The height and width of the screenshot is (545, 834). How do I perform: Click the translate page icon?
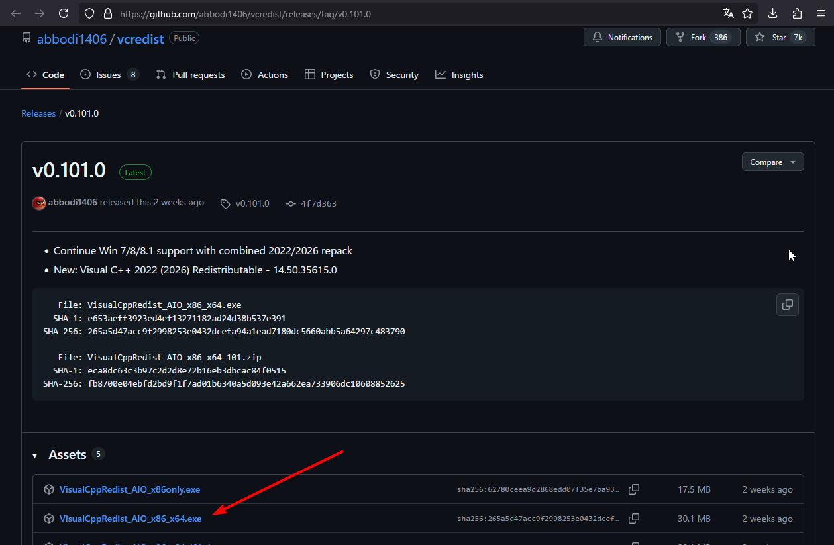(728, 13)
